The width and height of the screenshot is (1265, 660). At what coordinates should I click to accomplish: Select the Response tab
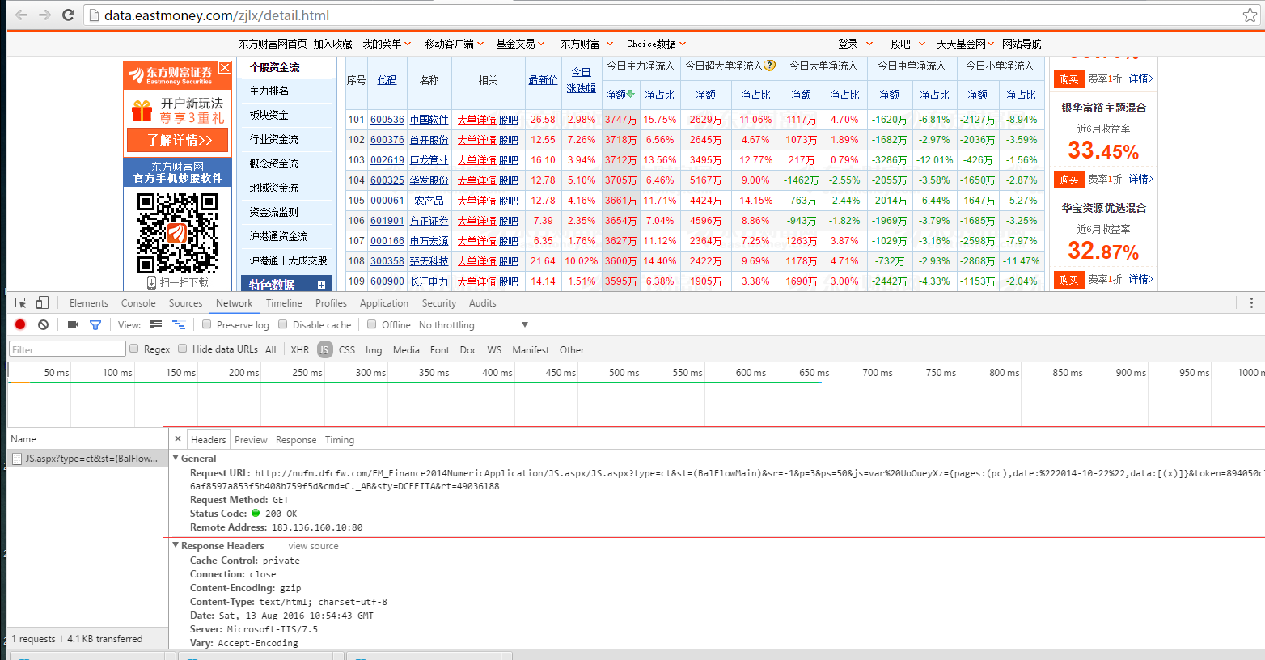pos(296,440)
